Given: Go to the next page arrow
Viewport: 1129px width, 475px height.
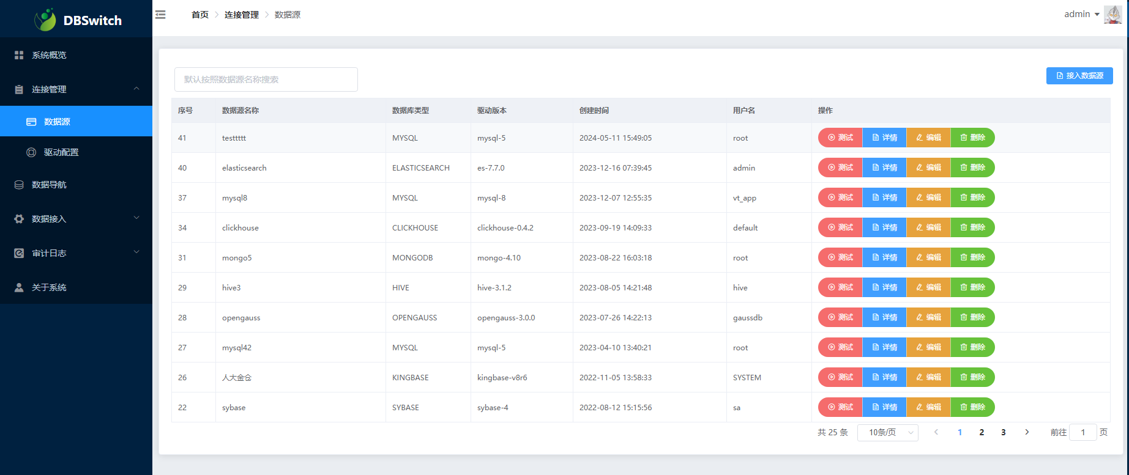Looking at the screenshot, I should 1027,432.
